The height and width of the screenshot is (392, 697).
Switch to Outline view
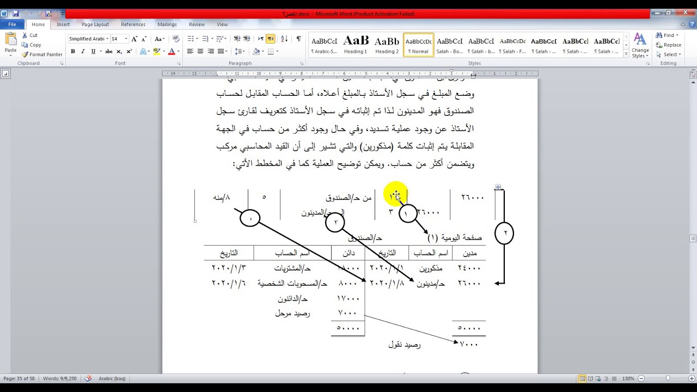pyautogui.click(x=607, y=378)
